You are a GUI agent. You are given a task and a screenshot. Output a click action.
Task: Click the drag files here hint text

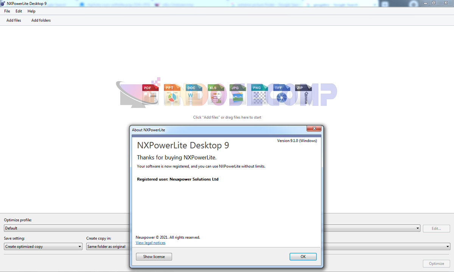coord(227,117)
